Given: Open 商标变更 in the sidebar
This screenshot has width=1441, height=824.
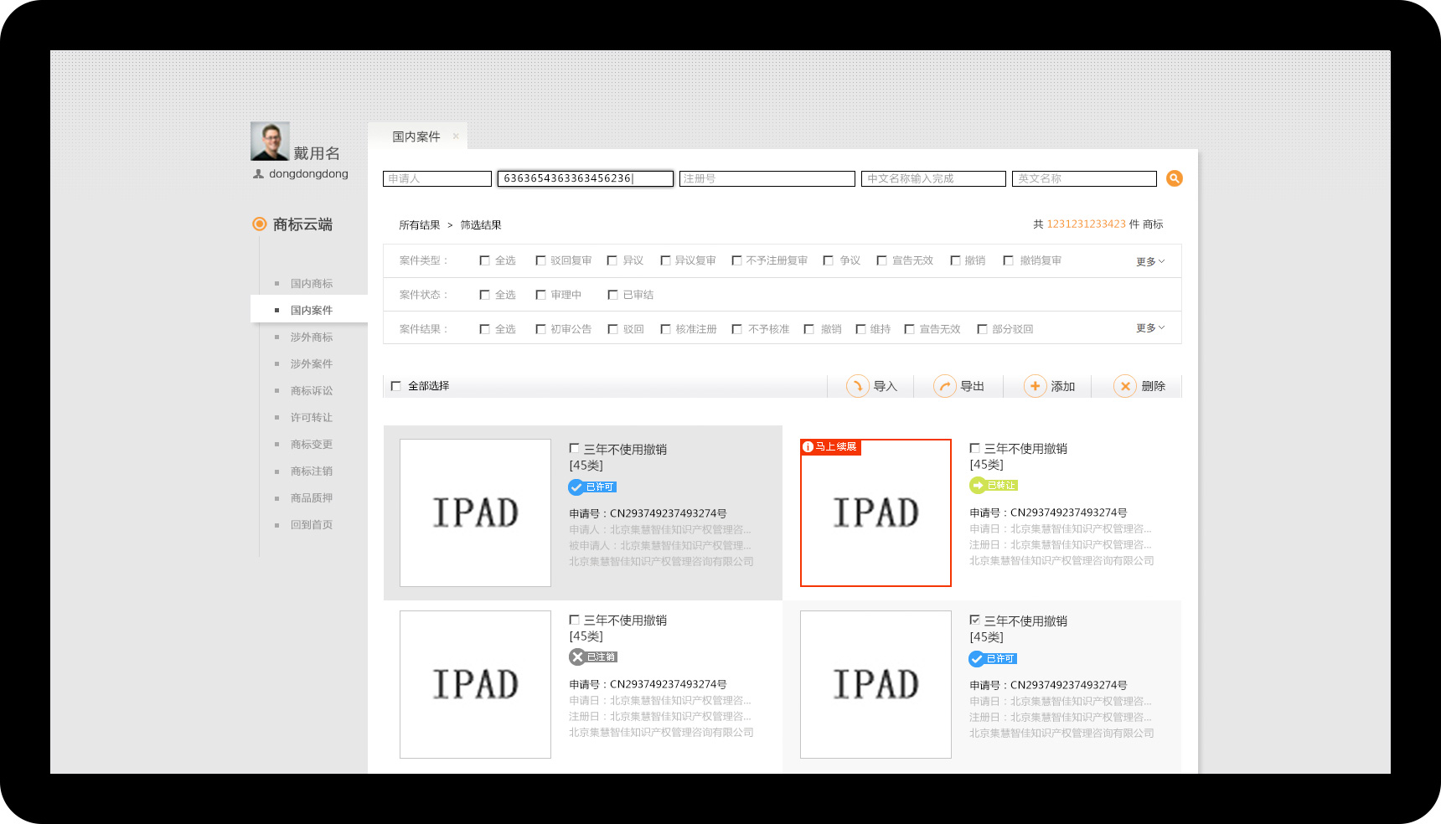Looking at the screenshot, I should (x=312, y=445).
